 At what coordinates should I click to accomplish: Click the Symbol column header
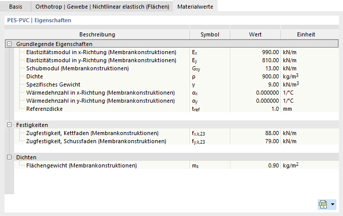tap(210, 34)
